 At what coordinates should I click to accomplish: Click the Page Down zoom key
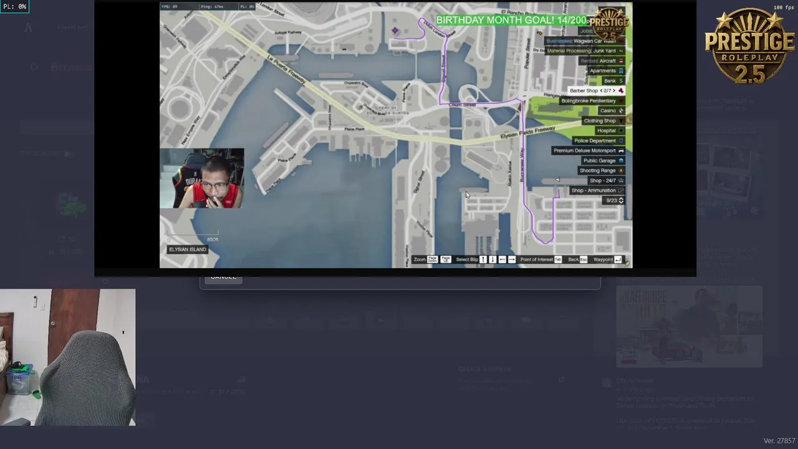click(x=432, y=259)
